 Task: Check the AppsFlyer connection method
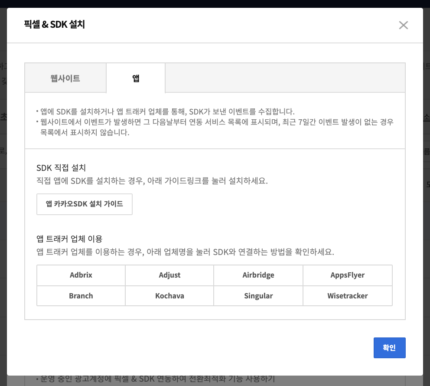pyautogui.click(x=347, y=275)
